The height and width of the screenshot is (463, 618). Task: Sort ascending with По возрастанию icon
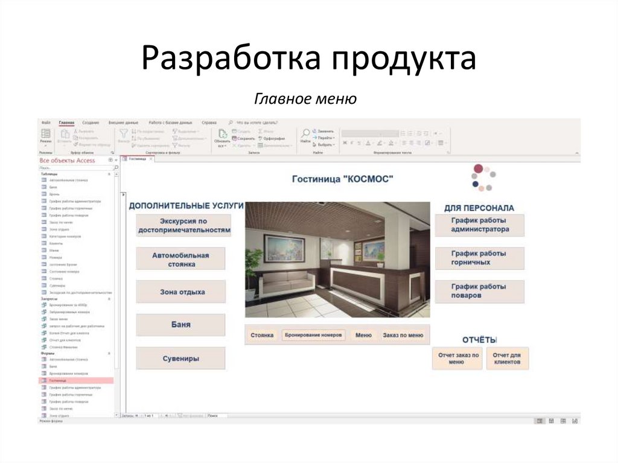coord(137,131)
